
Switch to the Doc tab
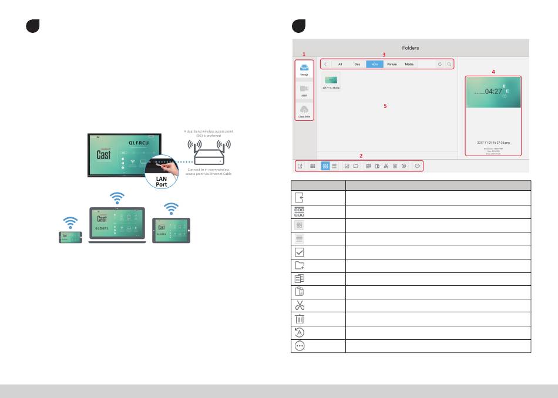click(x=357, y=65)
